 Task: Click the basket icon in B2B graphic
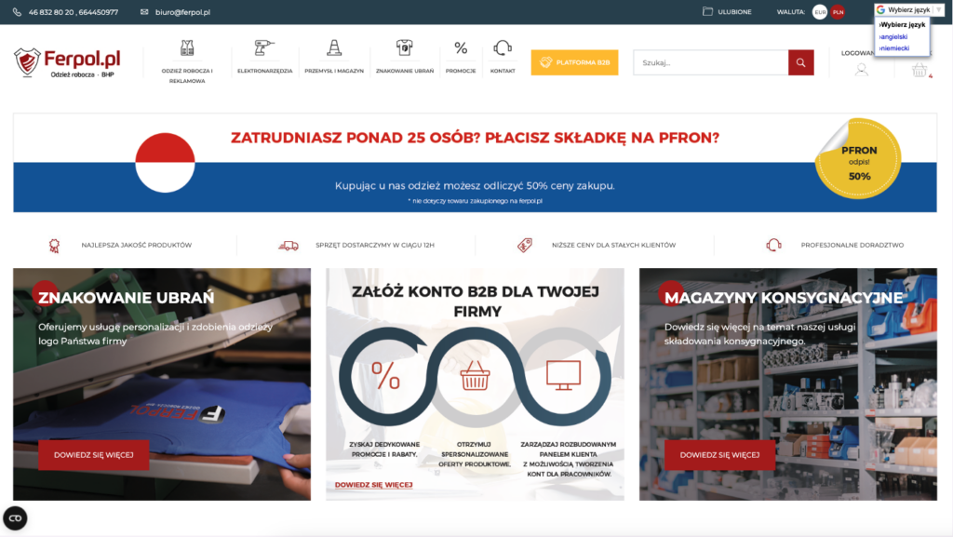(475, 375)
